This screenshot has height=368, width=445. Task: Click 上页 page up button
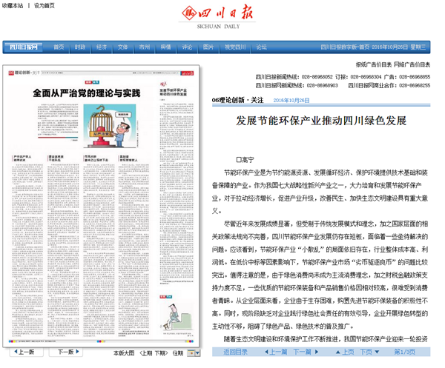coord(345,352)
